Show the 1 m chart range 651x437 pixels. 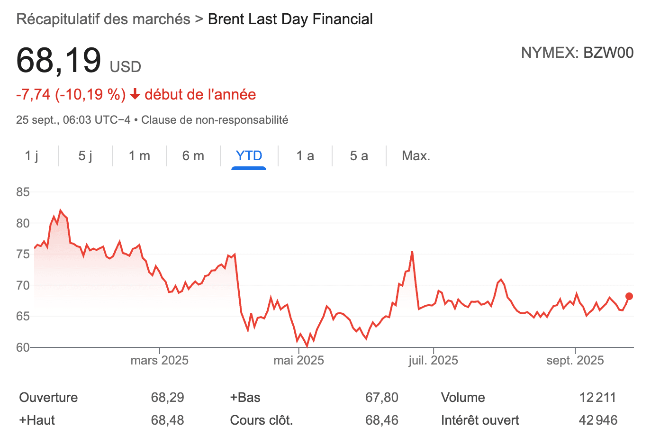pos(139,156)
